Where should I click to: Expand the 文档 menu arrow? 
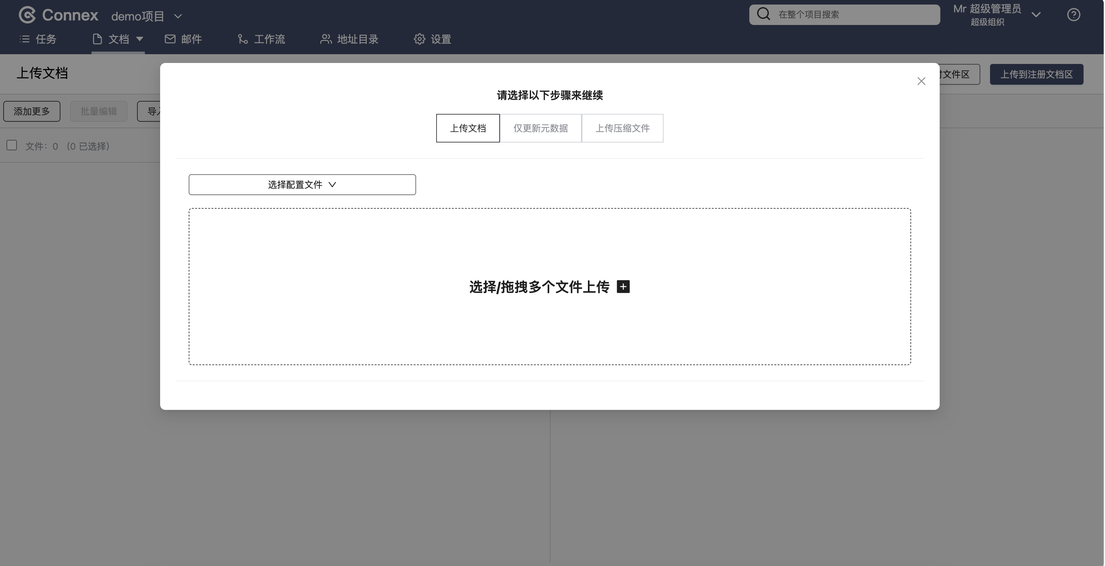pos(139,39)
